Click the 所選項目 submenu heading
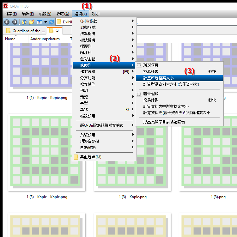This screenshot has width=237, height=237. pyautogui.click(x=179, y=65)
